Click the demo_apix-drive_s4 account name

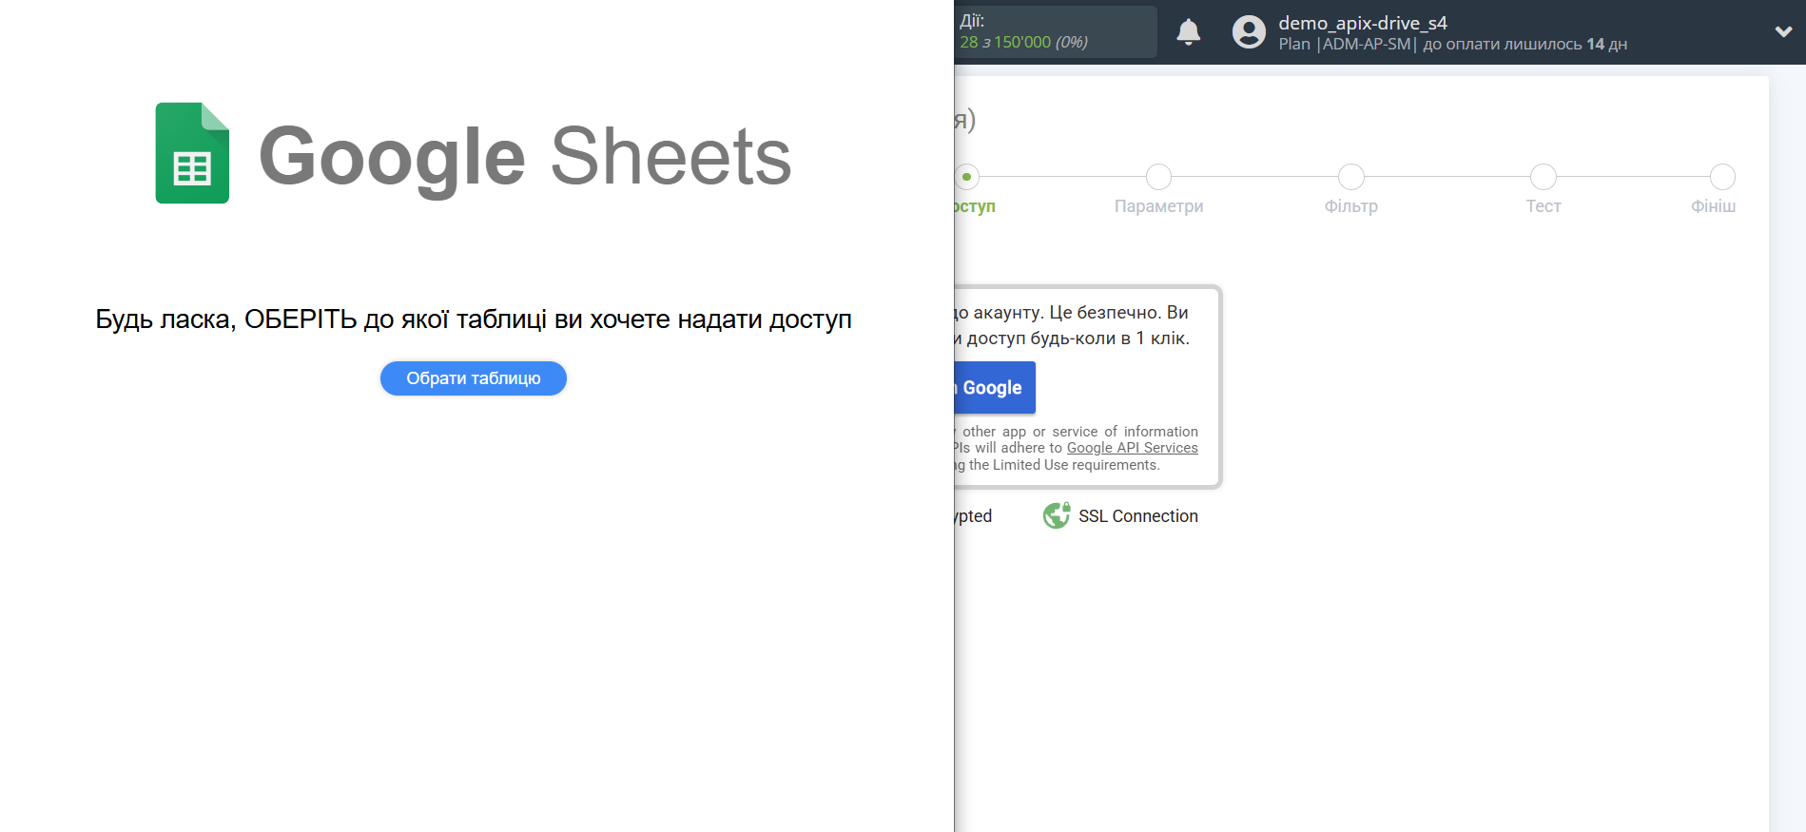1362,23
